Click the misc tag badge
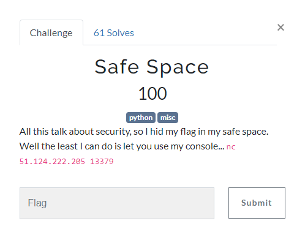 point(168,118)
